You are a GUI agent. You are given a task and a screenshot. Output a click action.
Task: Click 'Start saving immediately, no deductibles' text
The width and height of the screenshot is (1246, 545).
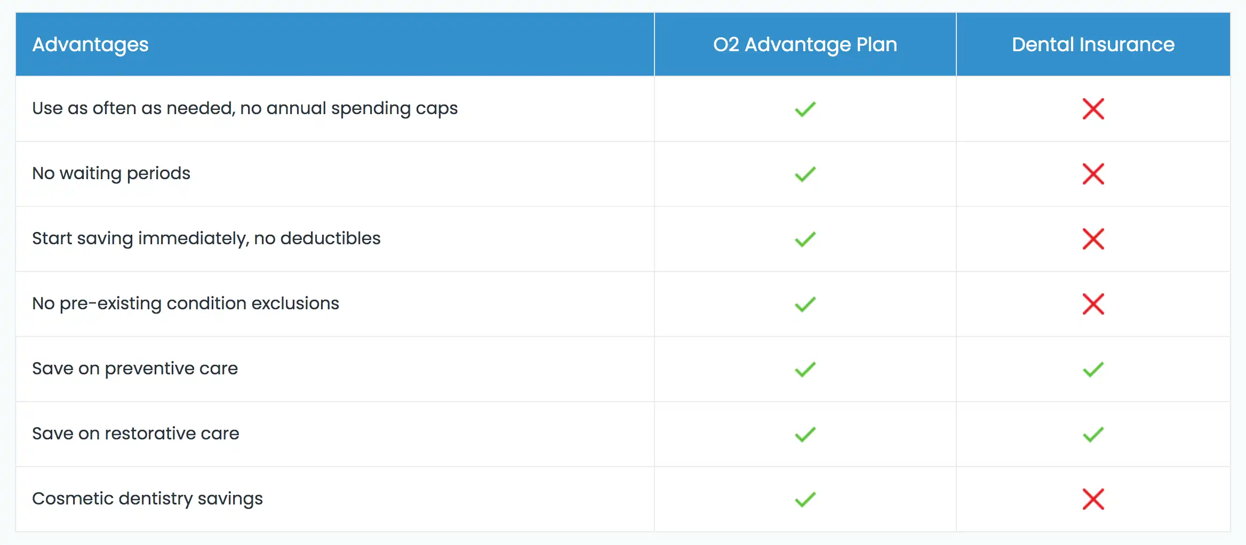[x=206, y=239]
